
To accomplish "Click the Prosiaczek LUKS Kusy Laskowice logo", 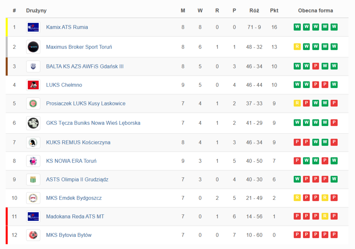I will coord(33,103).
